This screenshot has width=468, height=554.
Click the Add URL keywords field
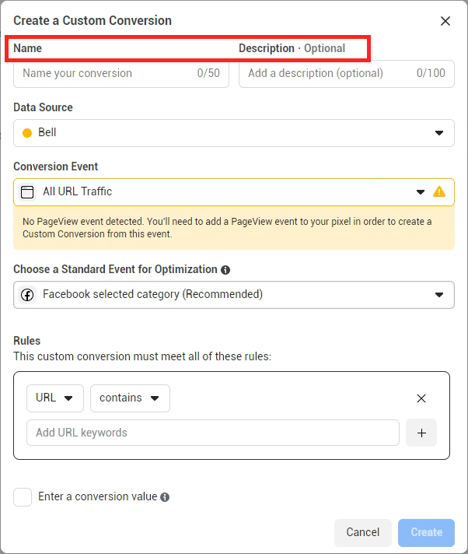(212, 433)
